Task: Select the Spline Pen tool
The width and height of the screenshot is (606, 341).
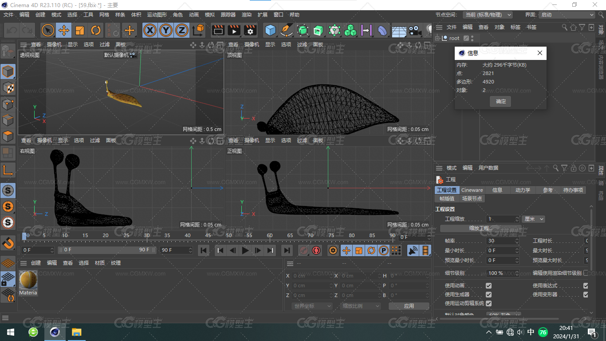Action: (x=287, y=30)
